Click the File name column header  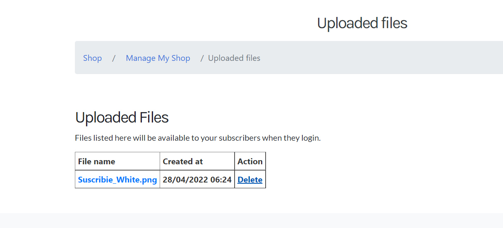(96, 161)
